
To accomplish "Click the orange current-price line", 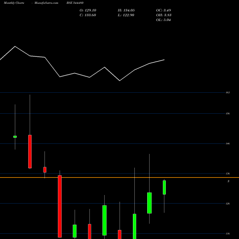I will [x=119, y=177].
